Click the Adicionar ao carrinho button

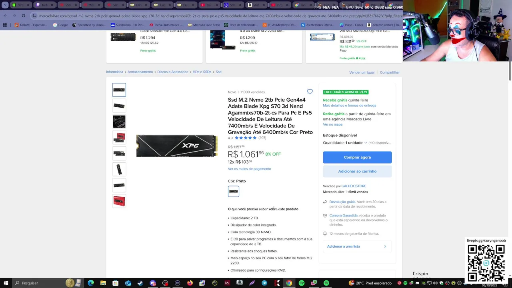tap(357, 171)
